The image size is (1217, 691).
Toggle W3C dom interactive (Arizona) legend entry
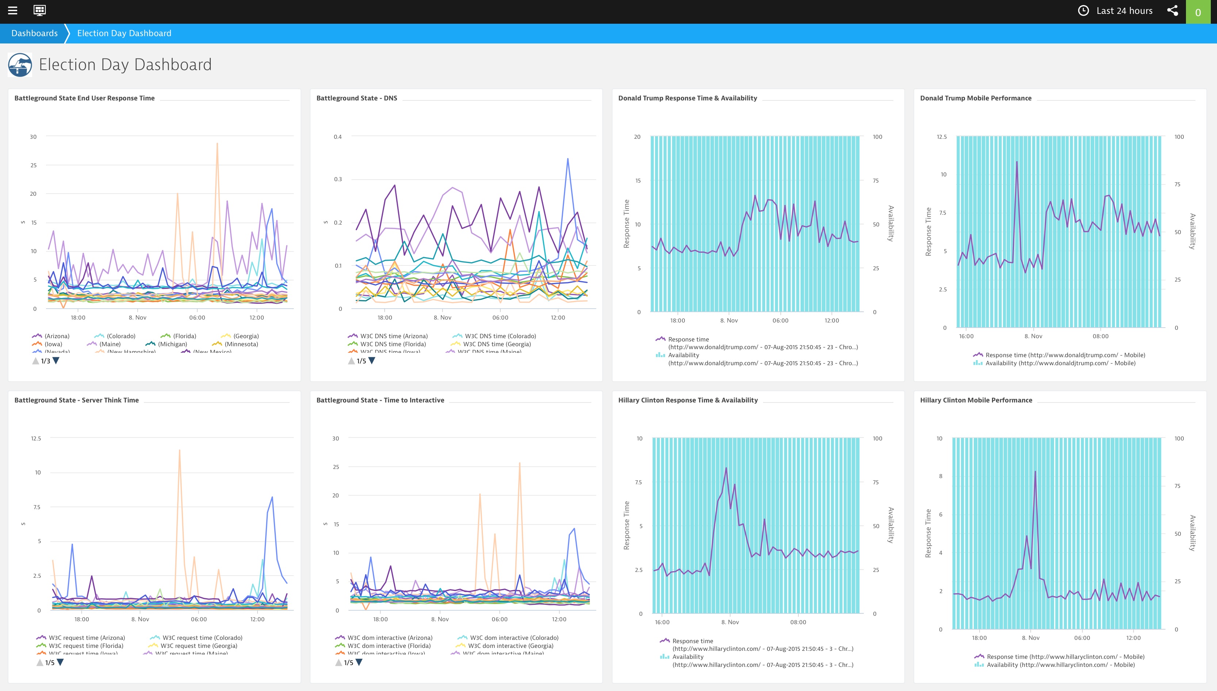384,638
